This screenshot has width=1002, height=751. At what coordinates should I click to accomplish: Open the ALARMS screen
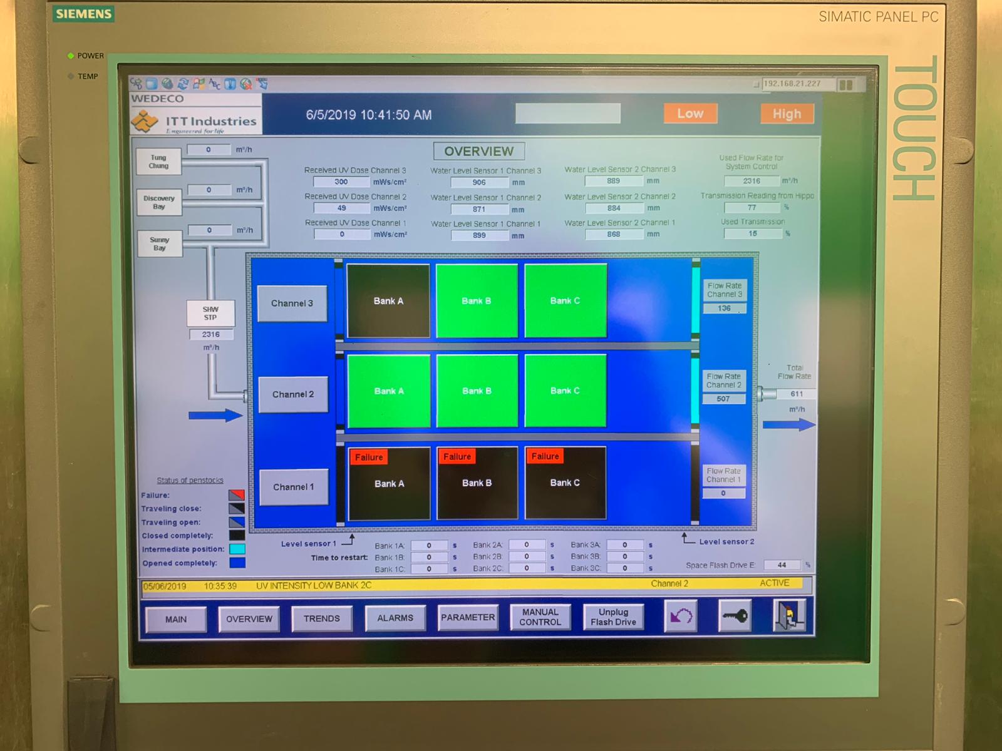point(395,618)
